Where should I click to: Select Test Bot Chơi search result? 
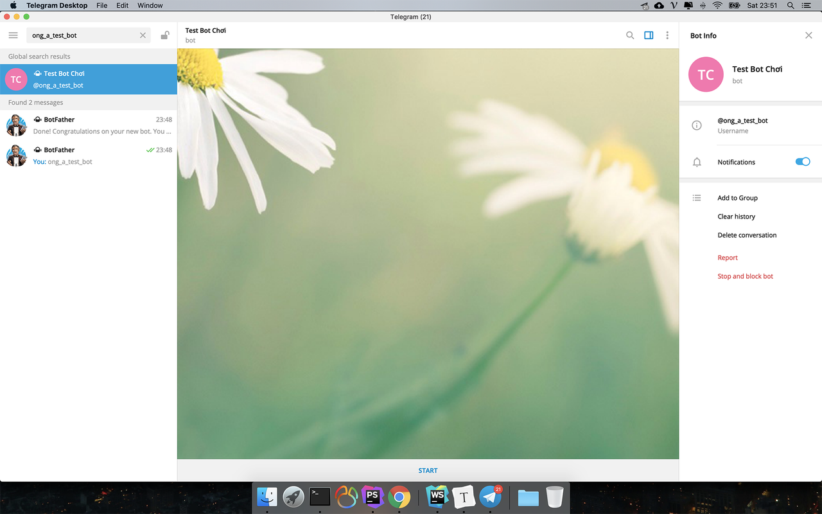pos(89,79)
